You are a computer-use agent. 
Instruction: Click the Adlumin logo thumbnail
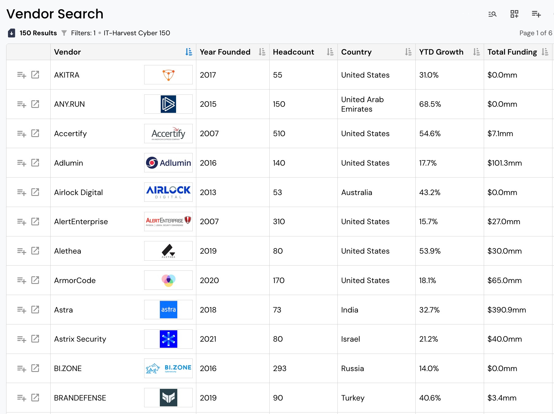click(168, 163)
